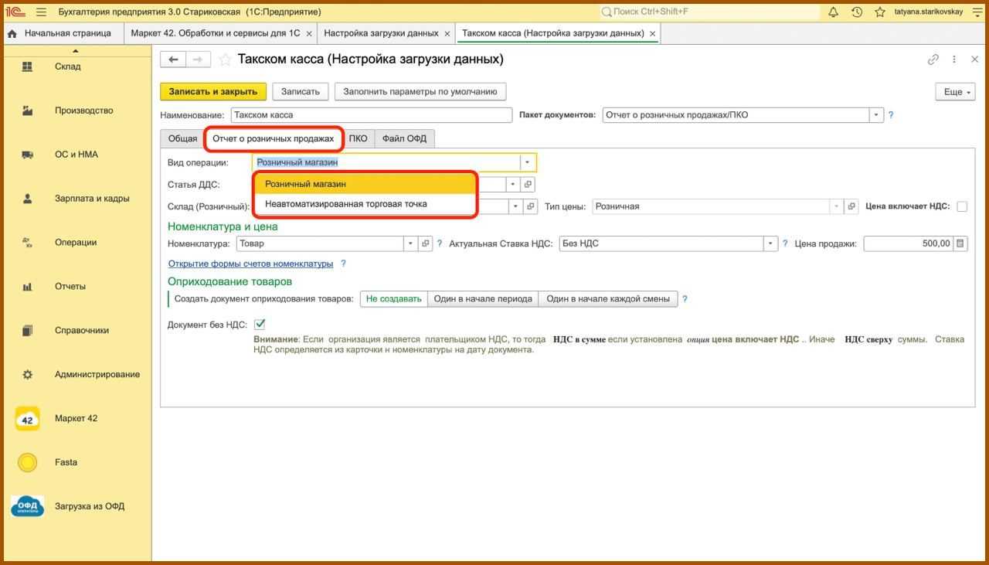Switch to Настройка загрузки данных tab
989x565 pixels.
click(x=381, y=33)
